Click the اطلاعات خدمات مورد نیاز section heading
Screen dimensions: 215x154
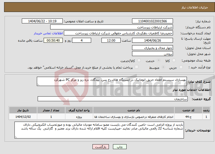coord(192,90)
